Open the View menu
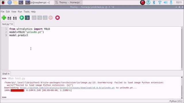 [14, 12]
